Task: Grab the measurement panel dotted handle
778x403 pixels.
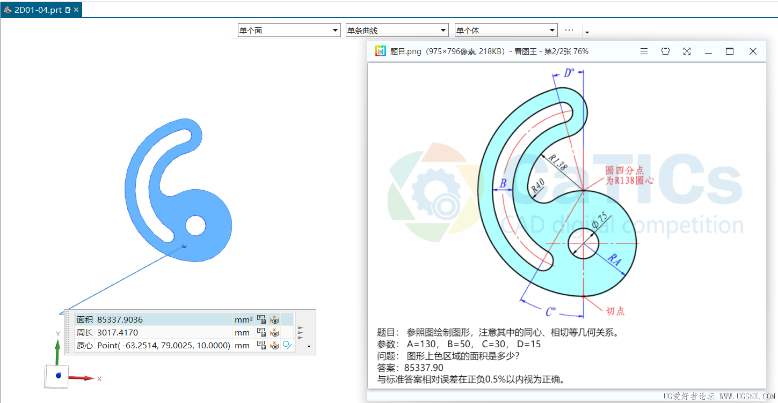Action: click(x=68, y=332)
